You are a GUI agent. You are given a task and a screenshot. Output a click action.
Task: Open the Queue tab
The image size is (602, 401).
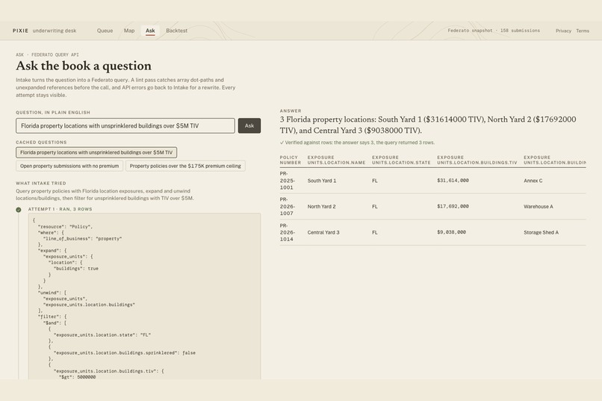tap(105, 31)
